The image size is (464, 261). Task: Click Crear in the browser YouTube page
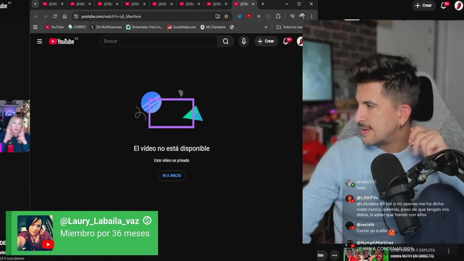click(x=266, y=41)
